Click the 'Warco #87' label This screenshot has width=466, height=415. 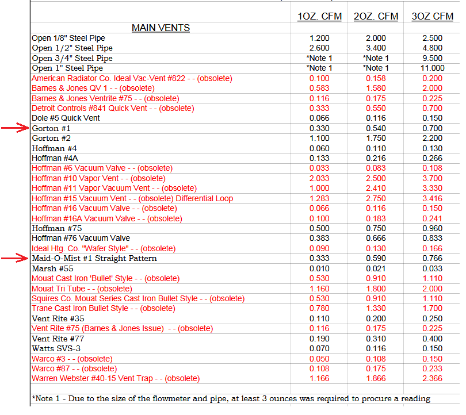[74, 368]
